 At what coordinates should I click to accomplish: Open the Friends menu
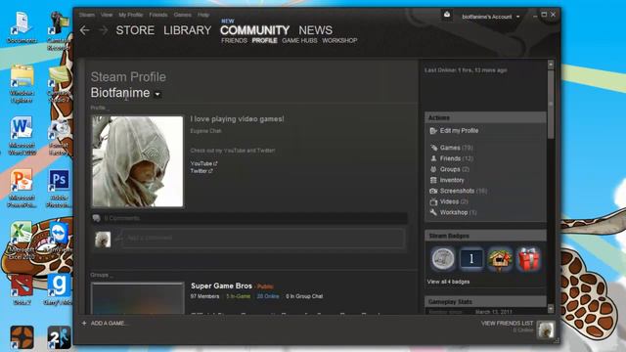158,15
